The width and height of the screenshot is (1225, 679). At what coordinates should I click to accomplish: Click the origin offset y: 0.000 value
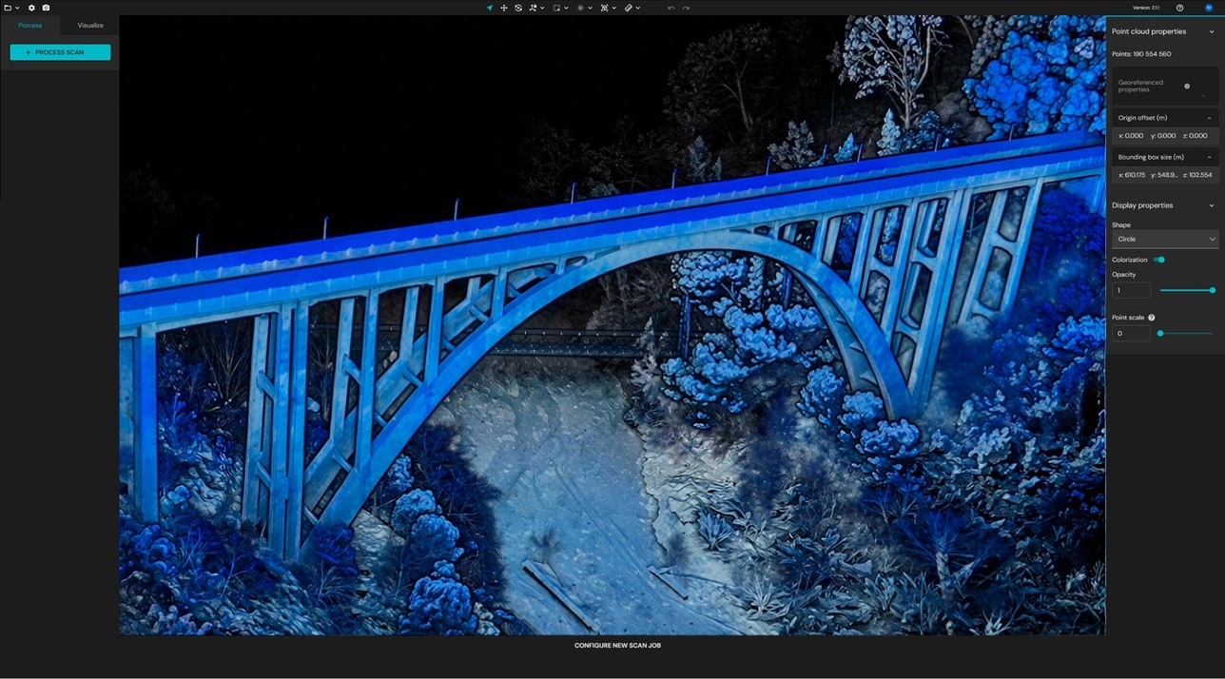click(1163, 136)
